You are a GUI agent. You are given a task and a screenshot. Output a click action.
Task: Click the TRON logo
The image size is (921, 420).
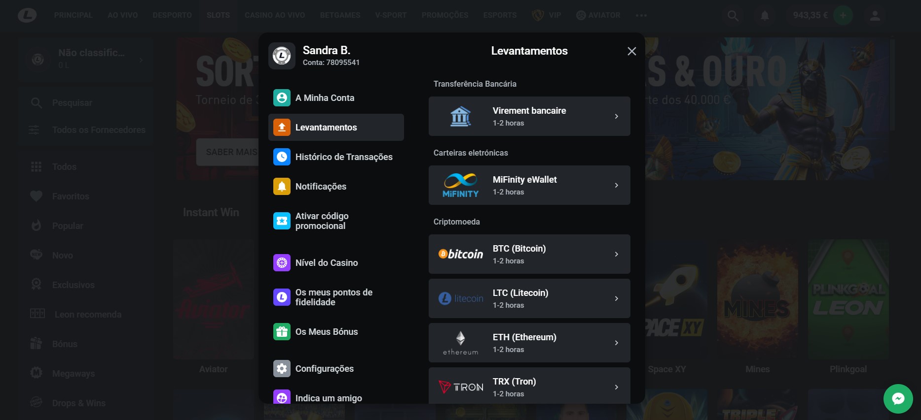[x=461, y=387]
